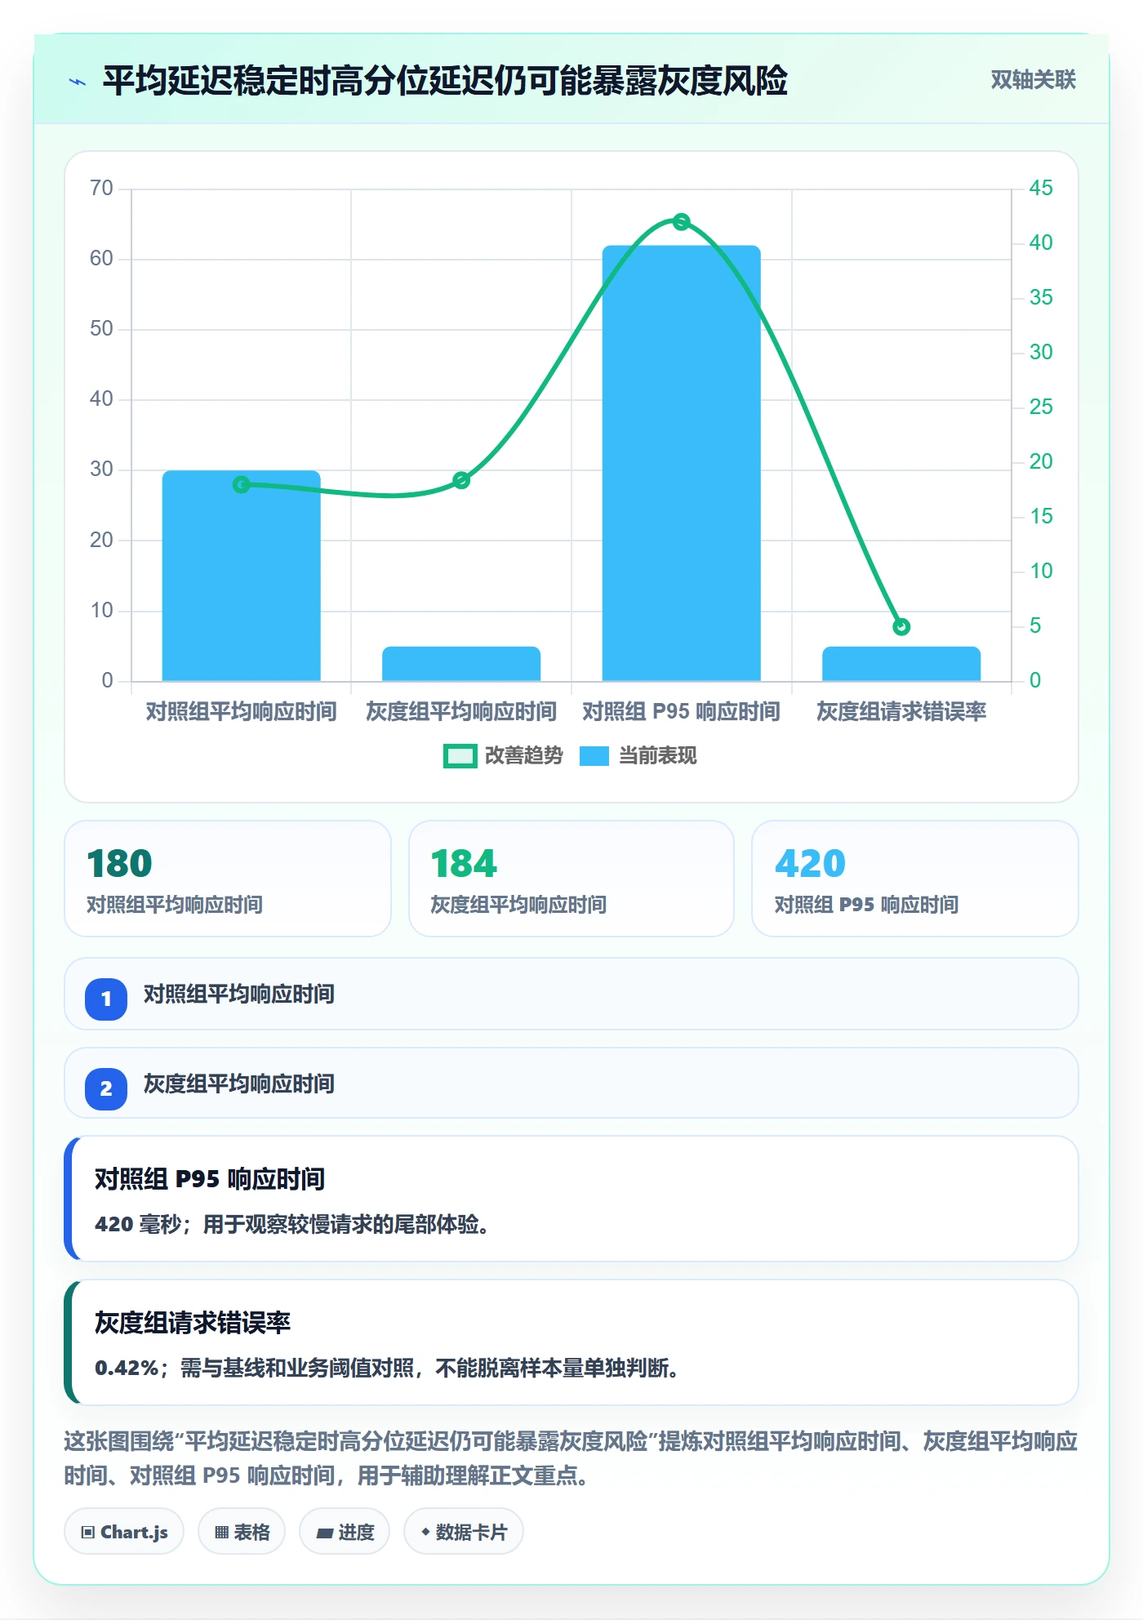
Task: Click the line point above 灰度组请求错误率
Action: [901, 627]
